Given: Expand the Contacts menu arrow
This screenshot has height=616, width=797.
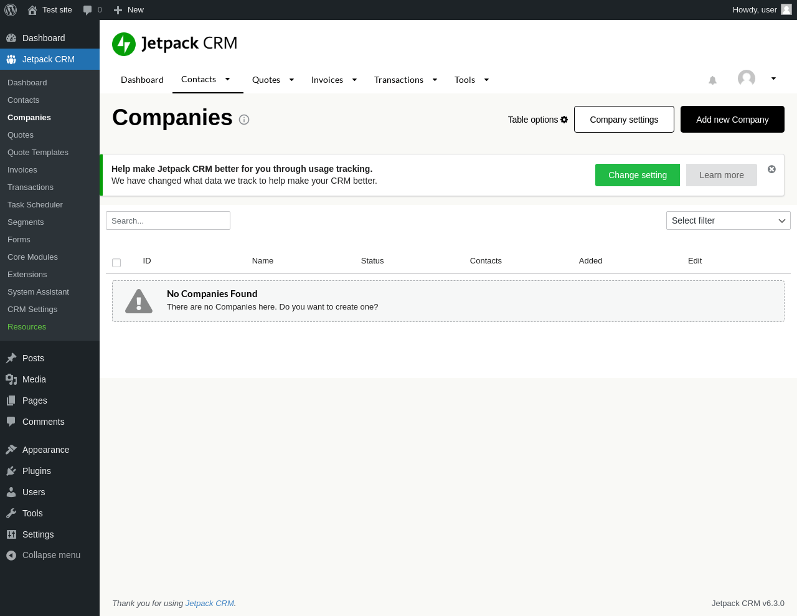Looking at the screenshot, I should click(x=228, y=79).
